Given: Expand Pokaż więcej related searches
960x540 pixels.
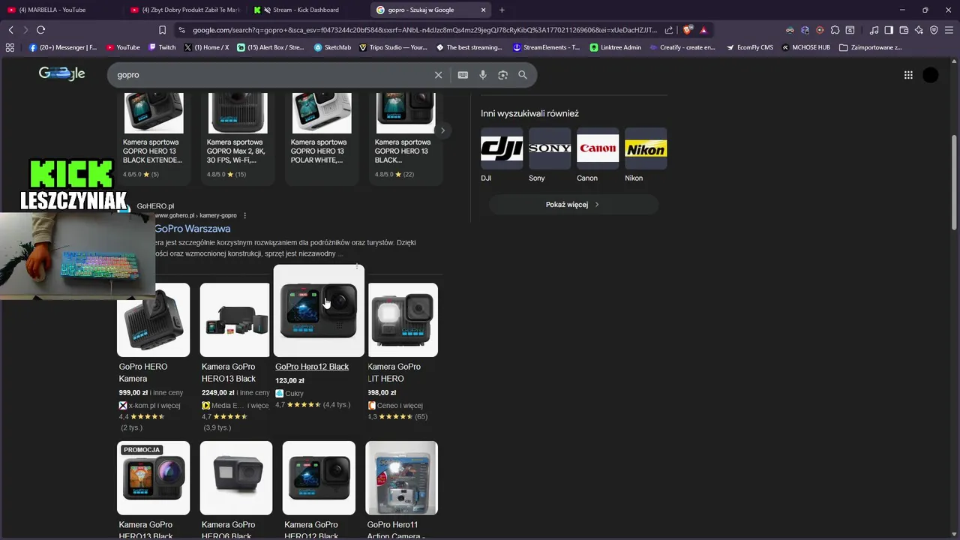Looking at the screenshot, I should click(573, 205).
